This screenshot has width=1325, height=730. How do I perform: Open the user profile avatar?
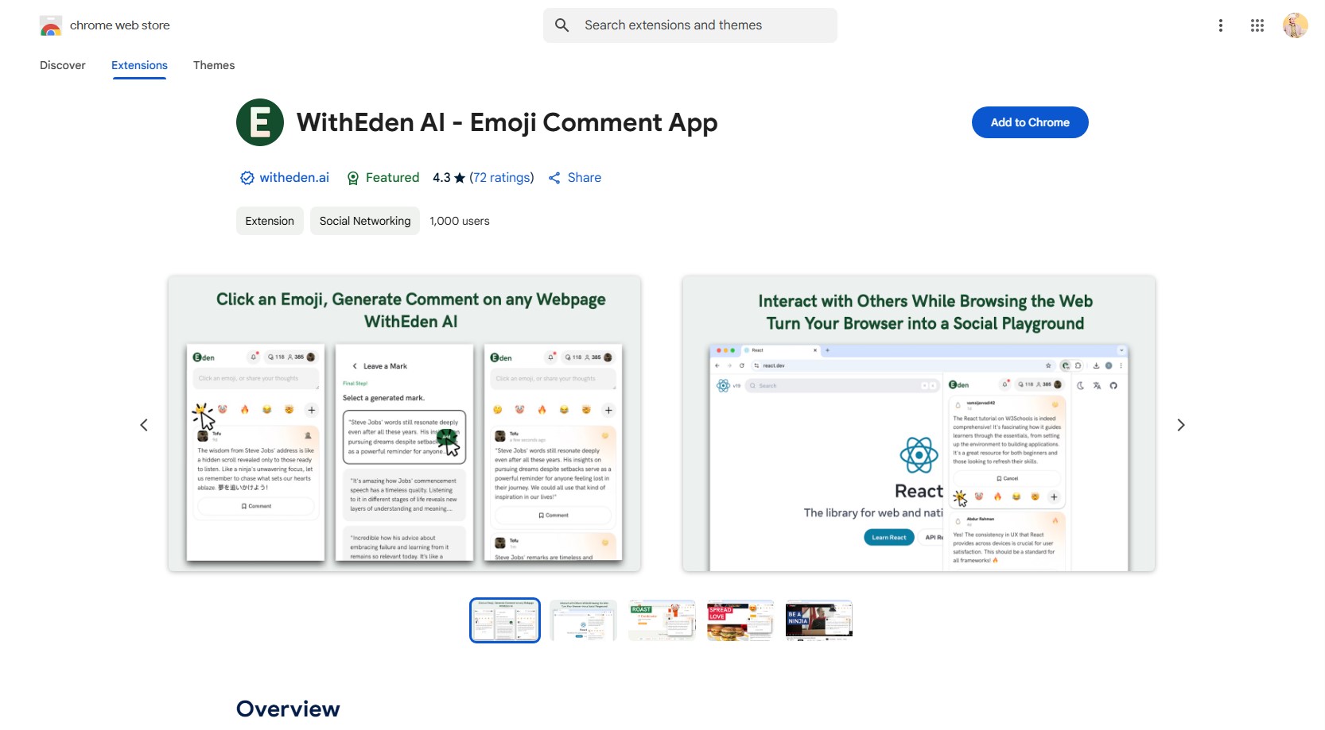(1295, 25)
